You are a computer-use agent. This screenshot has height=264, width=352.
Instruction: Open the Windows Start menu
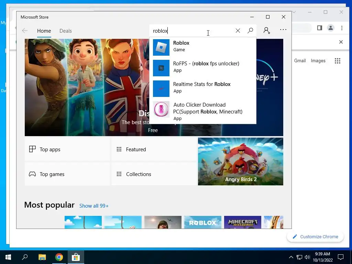(8, 257)
